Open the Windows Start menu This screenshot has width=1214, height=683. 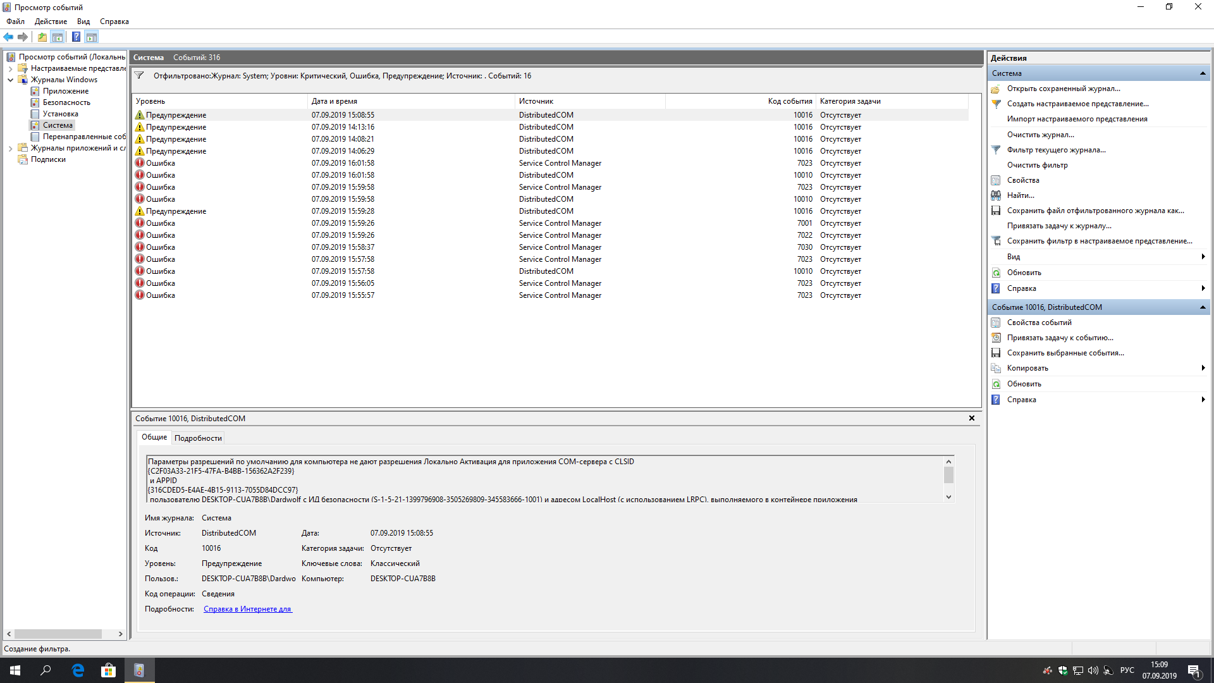pyautogui.click(x=15, y=670)
